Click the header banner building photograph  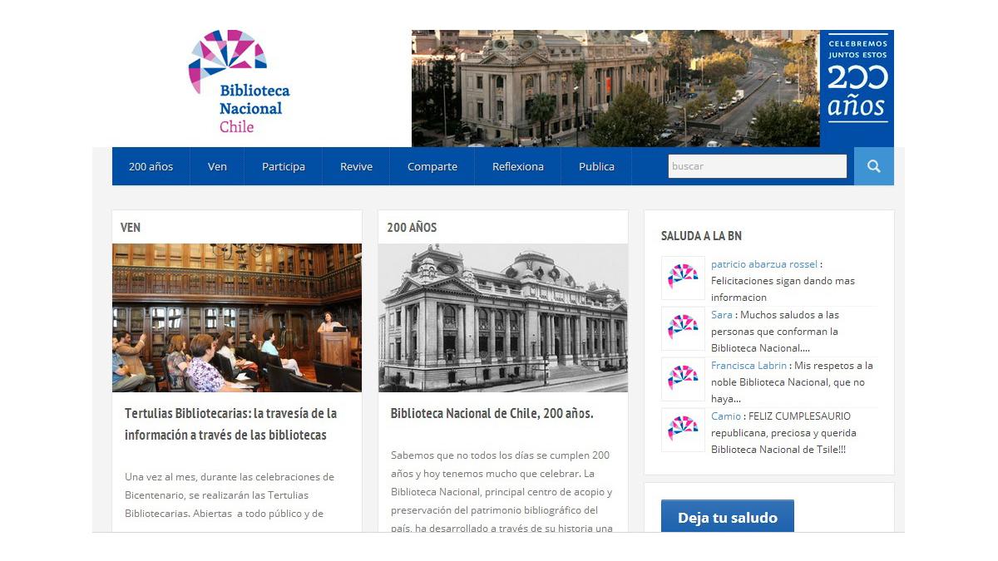tap(615, 89)
